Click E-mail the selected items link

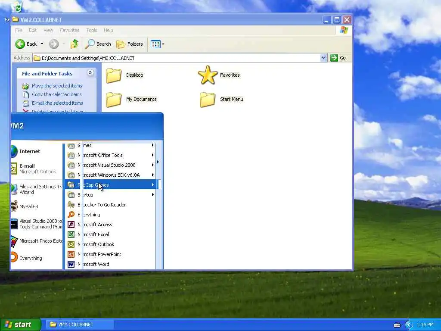click(x=57, y=103)
